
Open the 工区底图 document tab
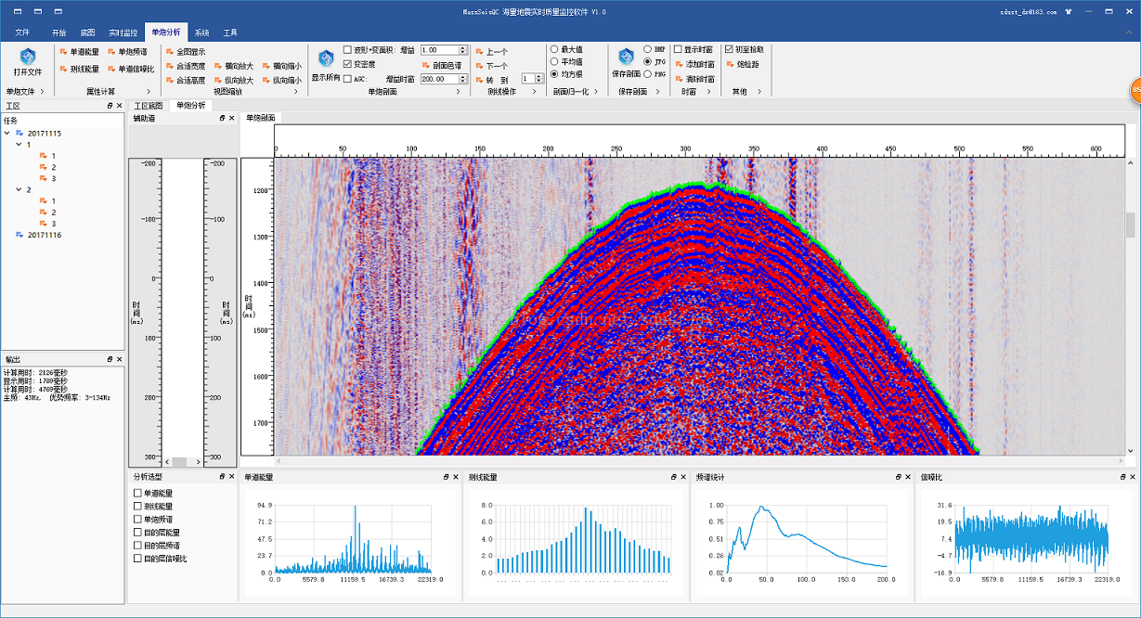[149, 106]
